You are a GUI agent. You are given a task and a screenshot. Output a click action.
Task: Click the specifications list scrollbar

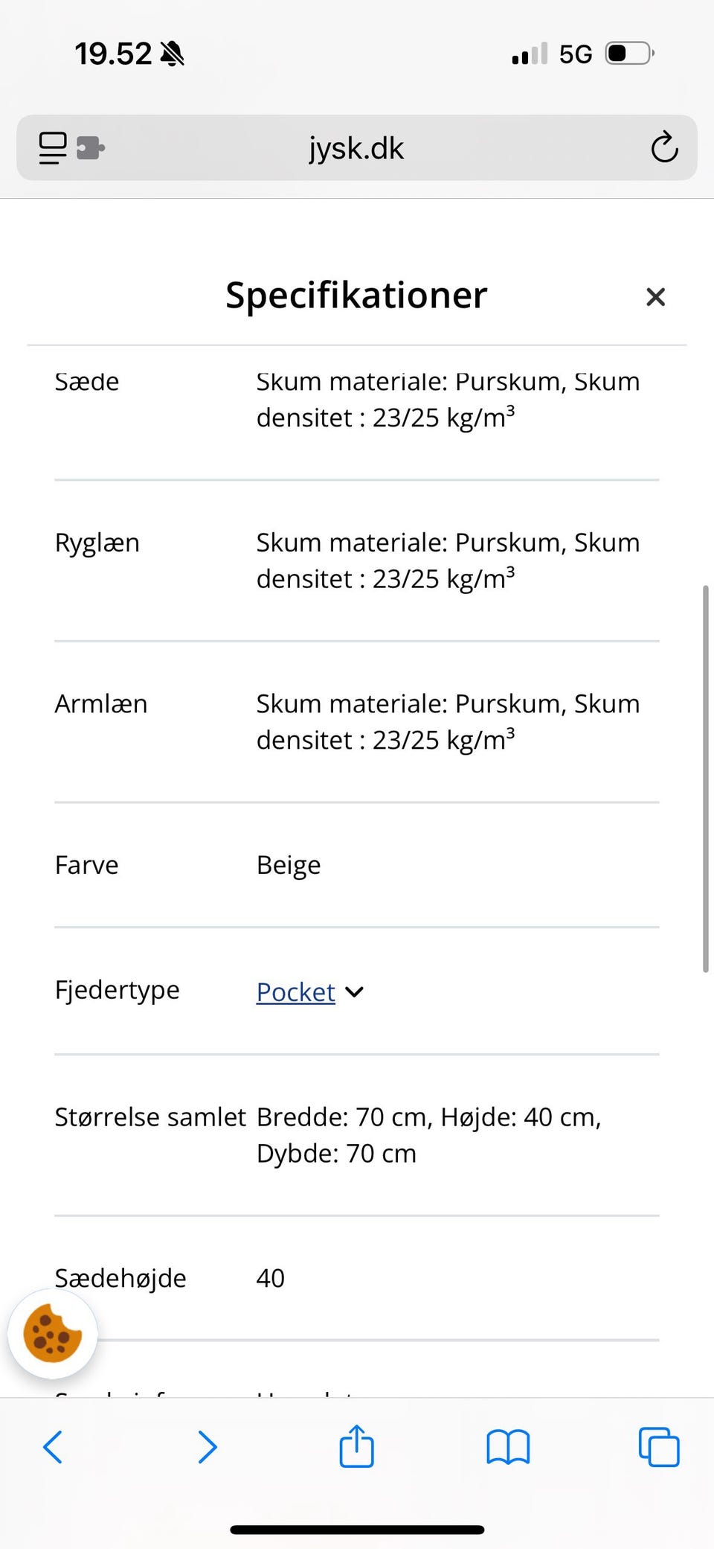705,778
